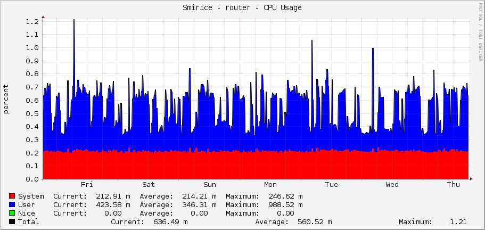Click the blue User legend swatch

pos(12,204)
